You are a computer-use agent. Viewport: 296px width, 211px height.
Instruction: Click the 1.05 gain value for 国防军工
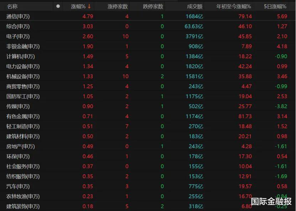88,96
